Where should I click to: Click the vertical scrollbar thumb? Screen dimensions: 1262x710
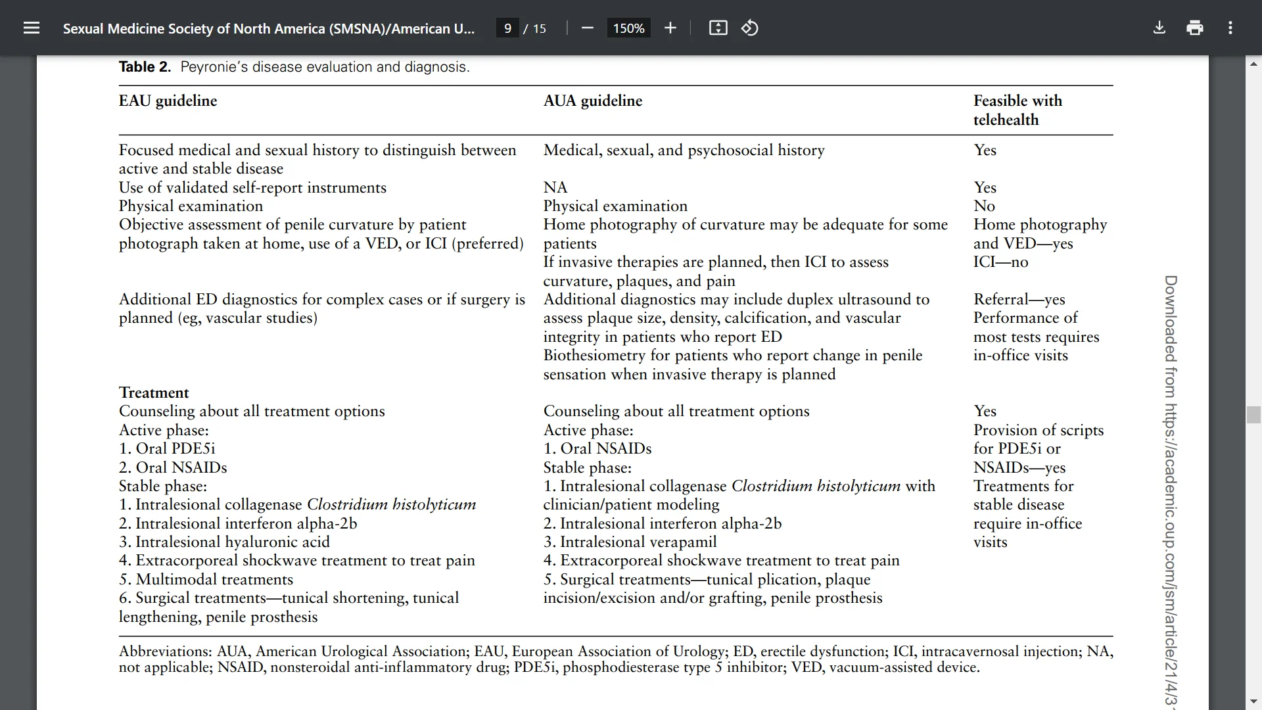pos(1253,415)
